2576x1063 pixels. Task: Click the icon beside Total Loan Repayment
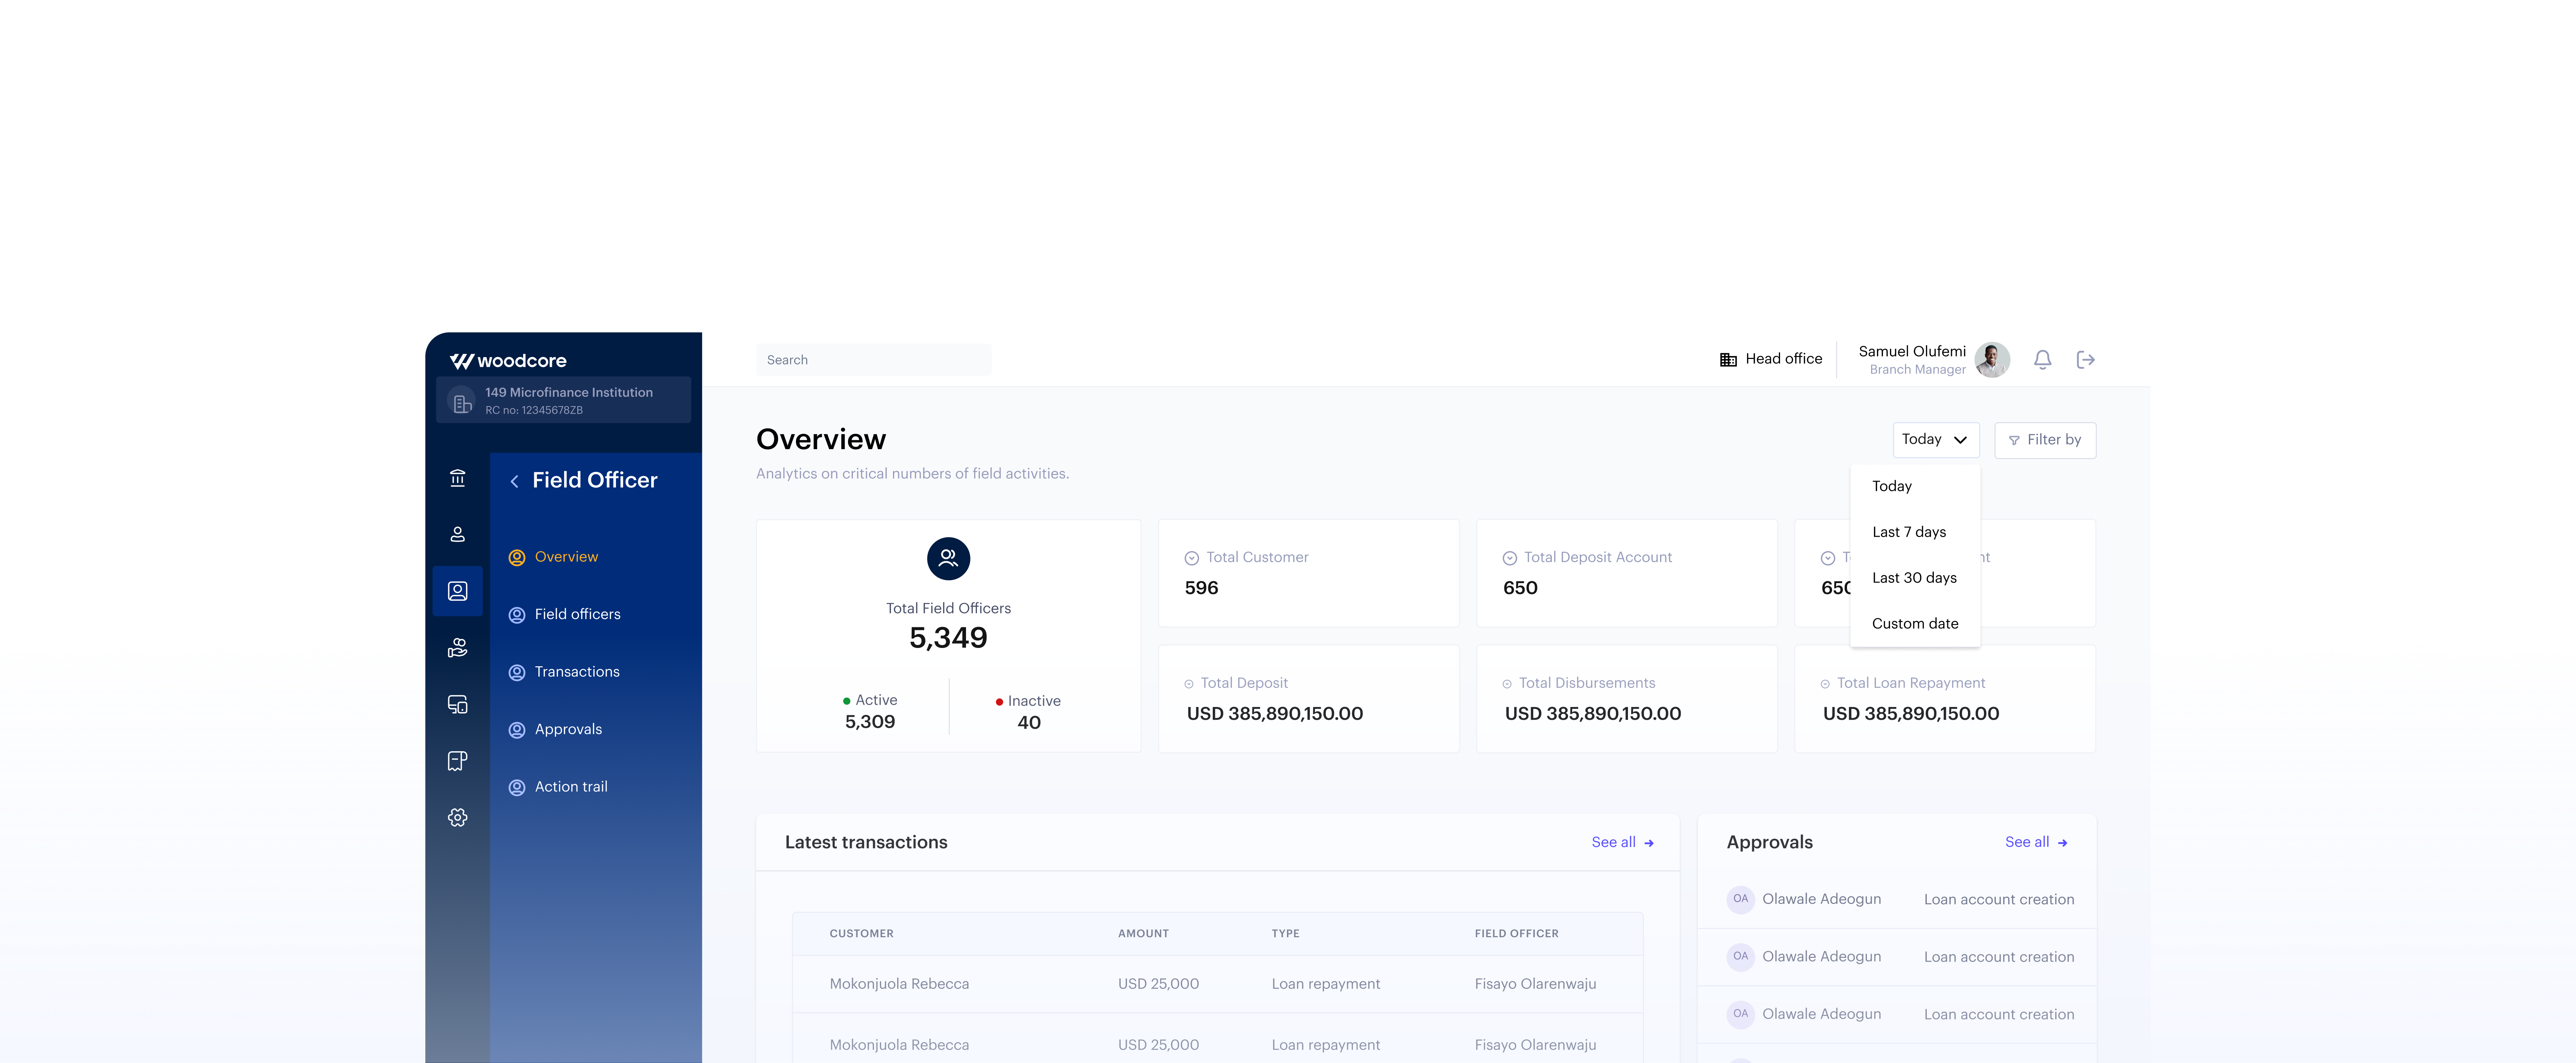(x=1824, y=684)
